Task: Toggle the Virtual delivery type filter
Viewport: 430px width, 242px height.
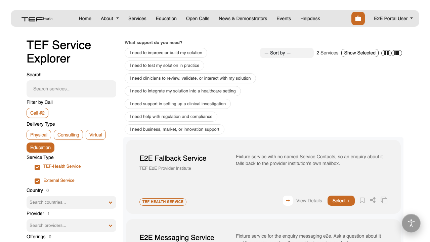Action: tap(96, 135)
